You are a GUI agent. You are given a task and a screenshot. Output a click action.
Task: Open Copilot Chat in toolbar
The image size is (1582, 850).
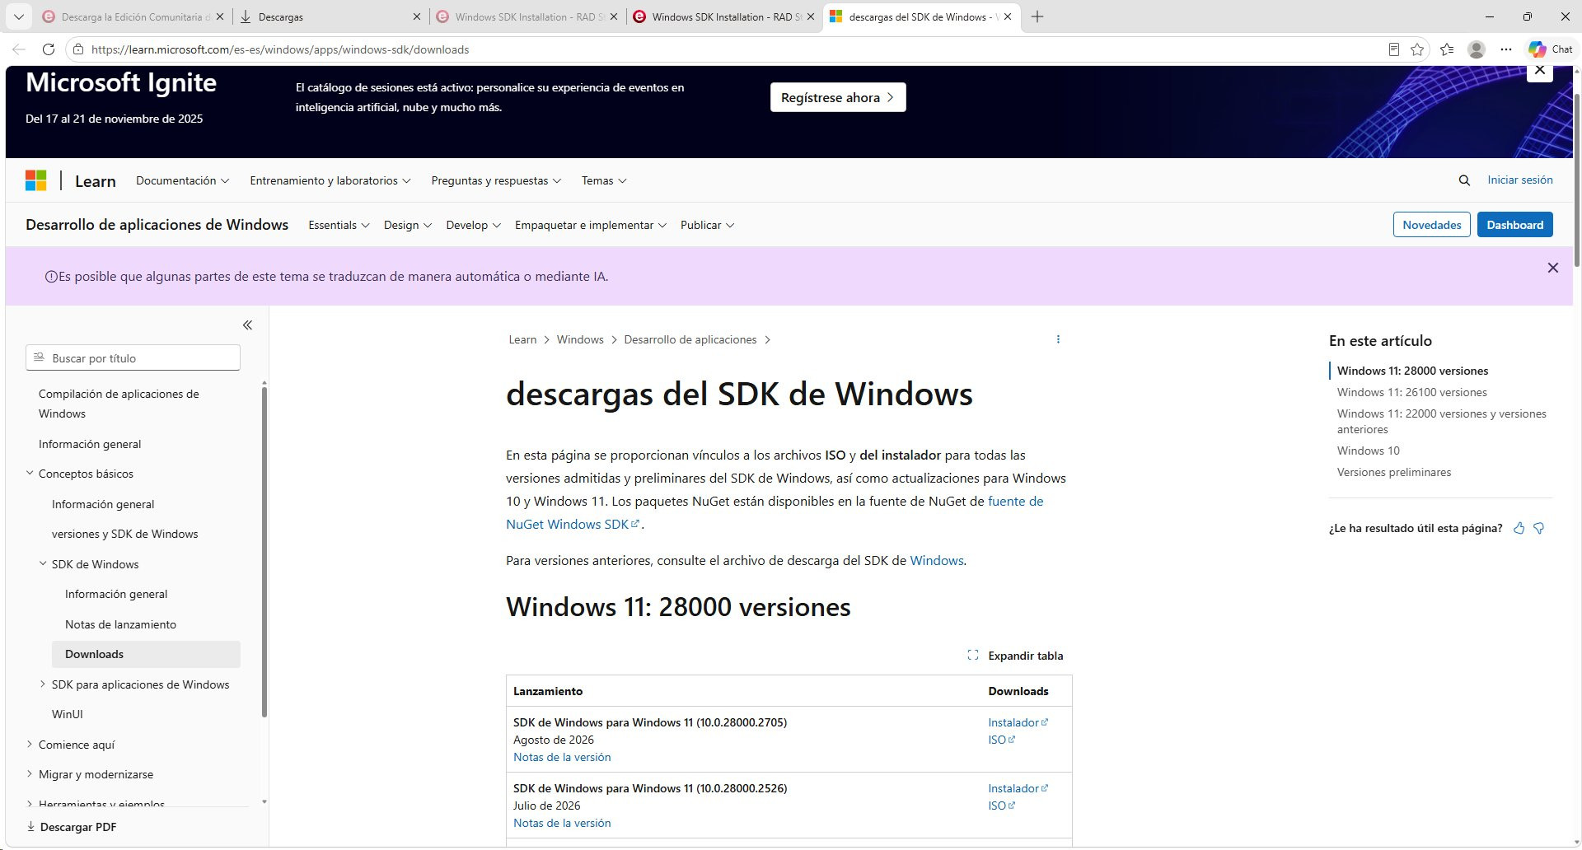1550,49
